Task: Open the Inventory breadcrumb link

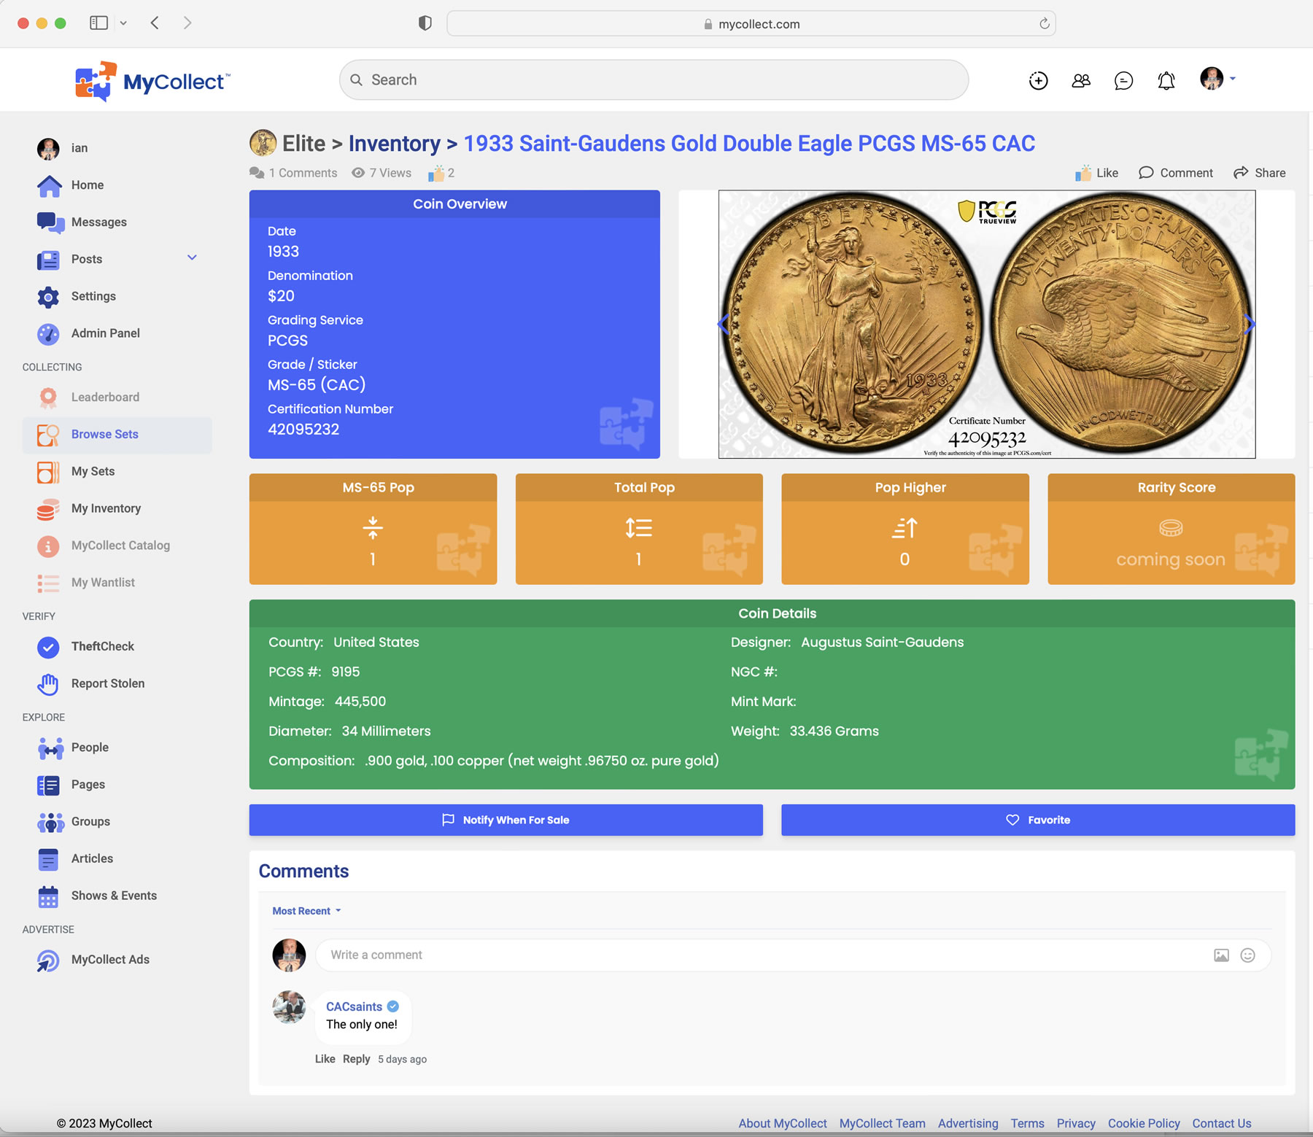Action: tap(394, 144)
